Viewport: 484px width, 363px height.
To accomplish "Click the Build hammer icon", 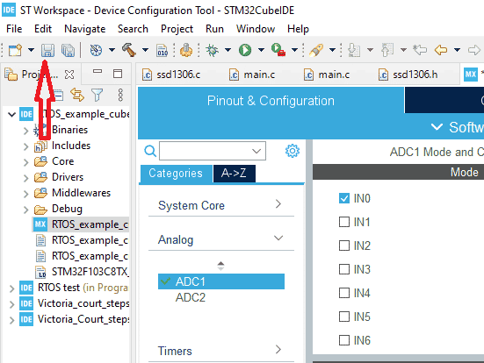I will coord(129,50).
